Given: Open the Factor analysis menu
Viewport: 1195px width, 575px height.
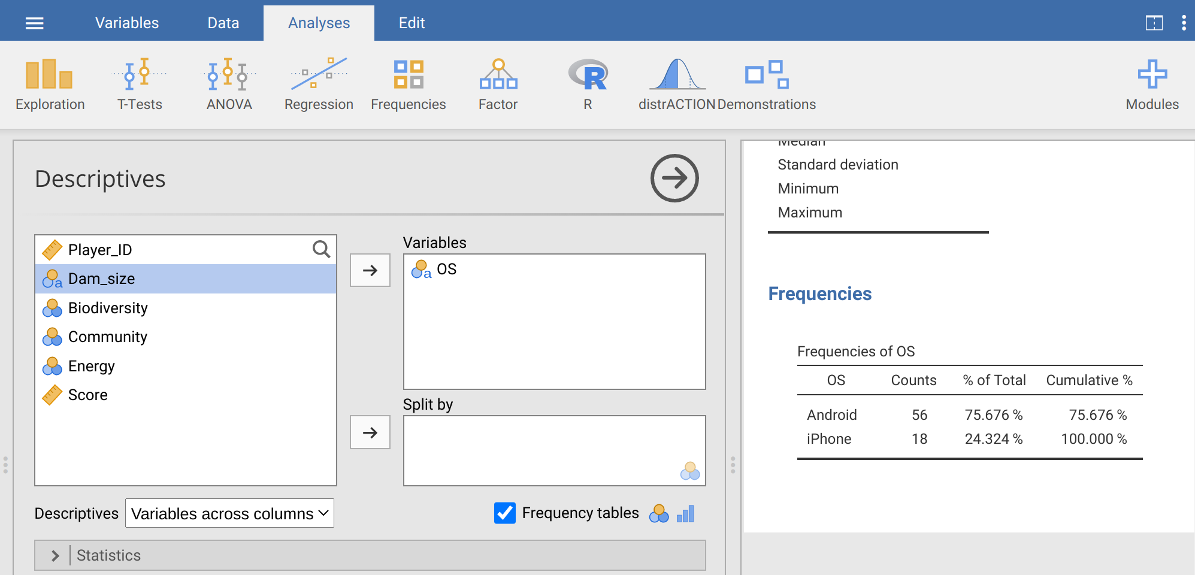Looking at the screenshot, I should click(498, 85).
